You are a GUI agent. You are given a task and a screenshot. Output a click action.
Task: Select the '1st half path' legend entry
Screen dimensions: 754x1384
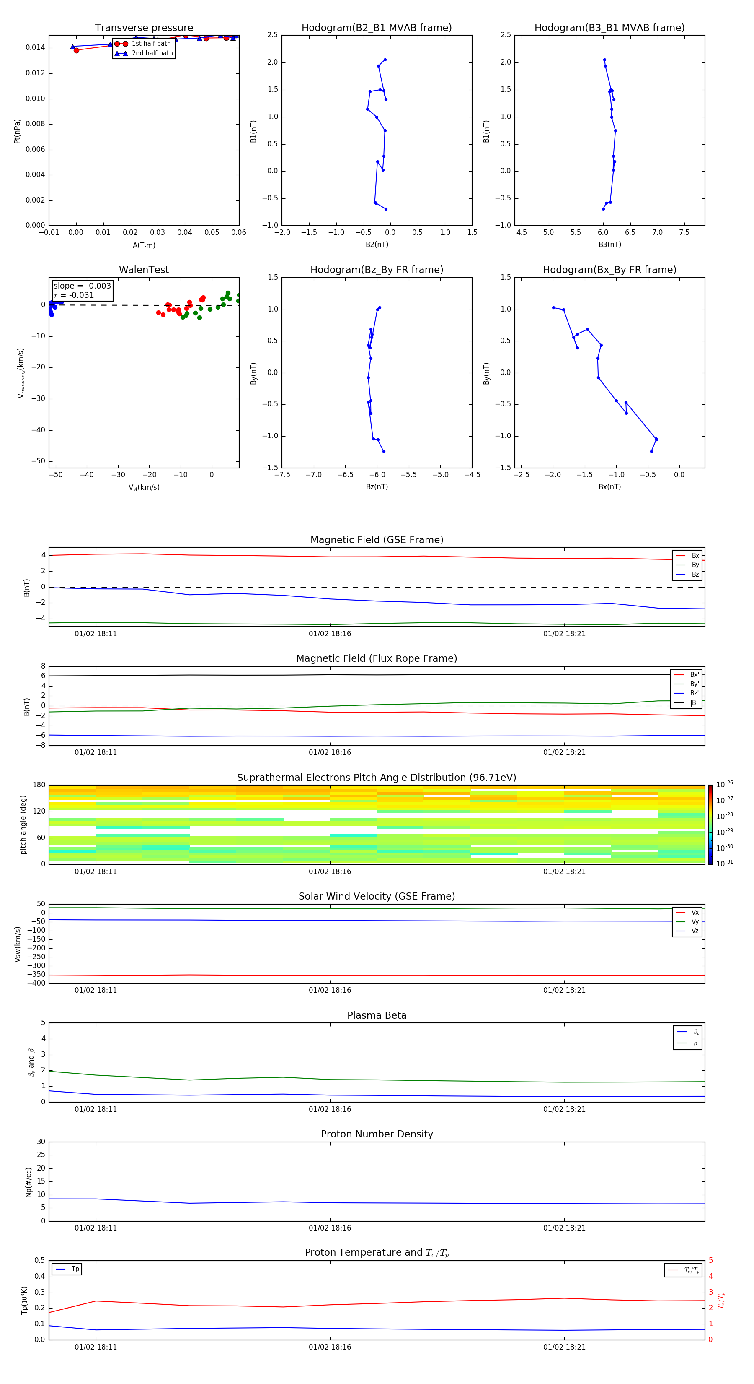[143, 44]
